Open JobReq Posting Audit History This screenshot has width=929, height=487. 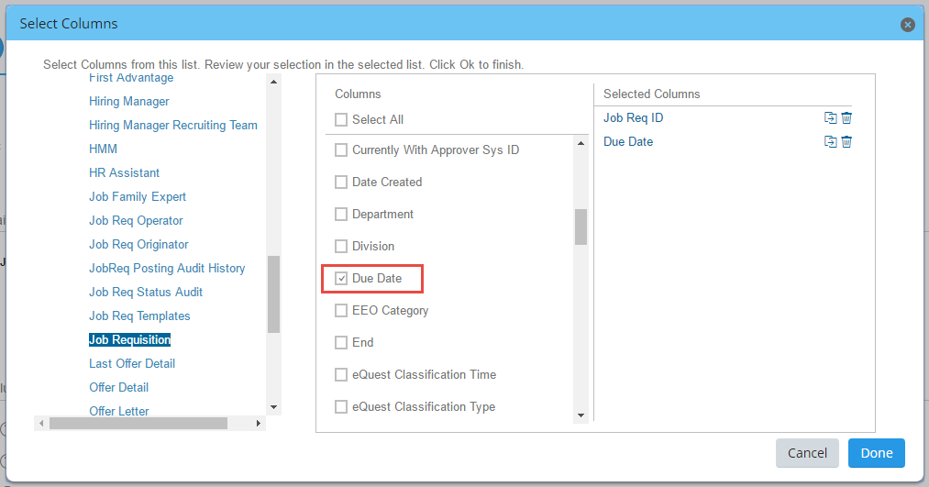pyautogui.click(x=167, y=269)
